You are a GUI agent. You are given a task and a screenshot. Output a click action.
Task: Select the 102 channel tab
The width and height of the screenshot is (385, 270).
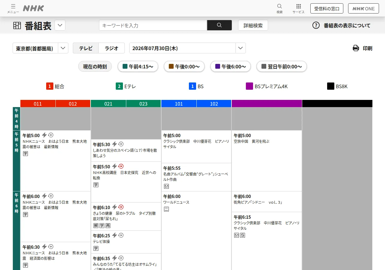214,104
